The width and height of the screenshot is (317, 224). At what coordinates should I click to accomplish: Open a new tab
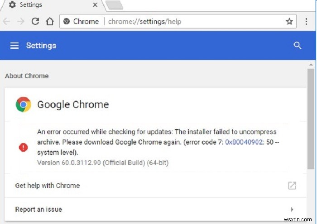[x=114, y=5]
